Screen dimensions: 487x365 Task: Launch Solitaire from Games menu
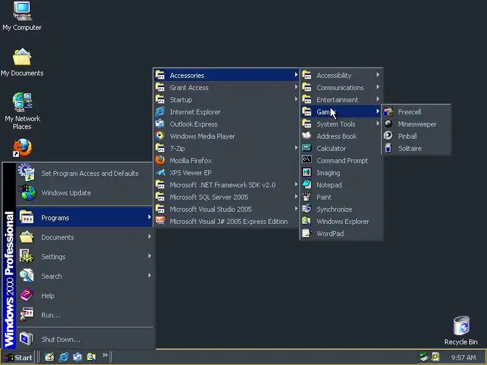coord(416,148)
